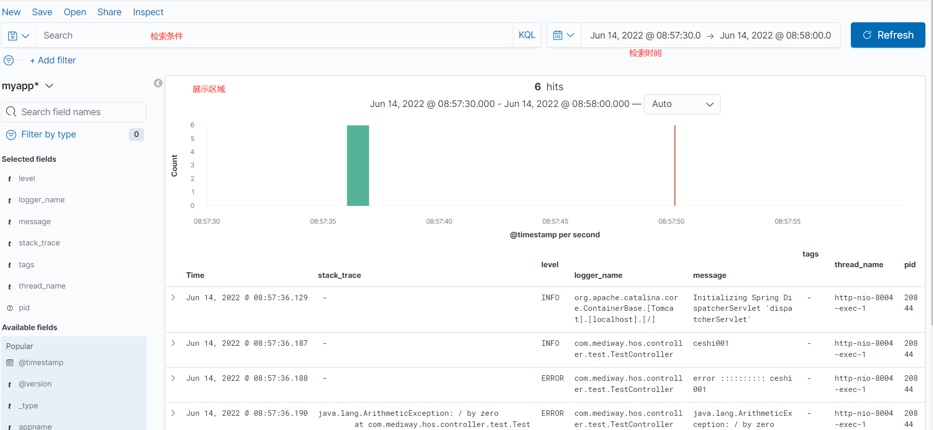Click the filter options circle icon
Screen dimensions: 933x430
pyautogui.click(x=9, y=60)
